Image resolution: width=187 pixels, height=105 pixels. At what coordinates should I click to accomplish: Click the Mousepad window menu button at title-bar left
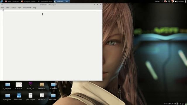(x=2, y=5)
